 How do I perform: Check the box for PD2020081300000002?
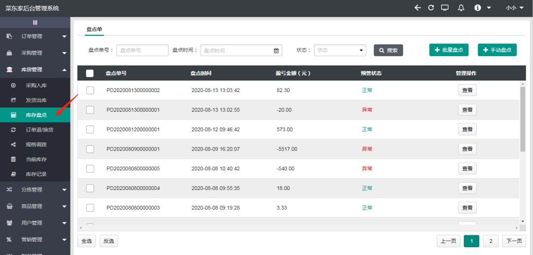click(x=90, y=90)
